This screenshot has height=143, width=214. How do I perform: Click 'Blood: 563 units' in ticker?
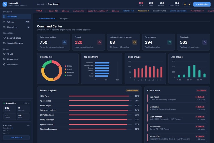tap(159, 11)
